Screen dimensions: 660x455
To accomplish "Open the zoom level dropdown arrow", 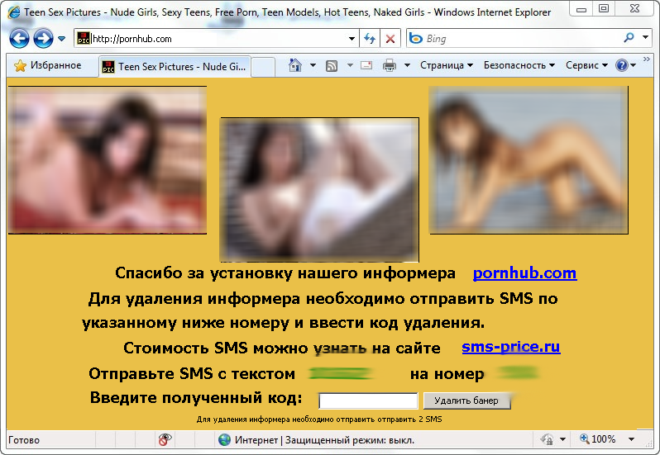I will (631, 439).
